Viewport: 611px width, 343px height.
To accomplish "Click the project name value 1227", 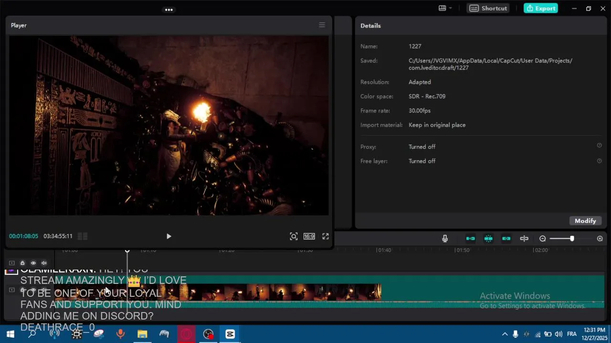I will pos(415,46).
